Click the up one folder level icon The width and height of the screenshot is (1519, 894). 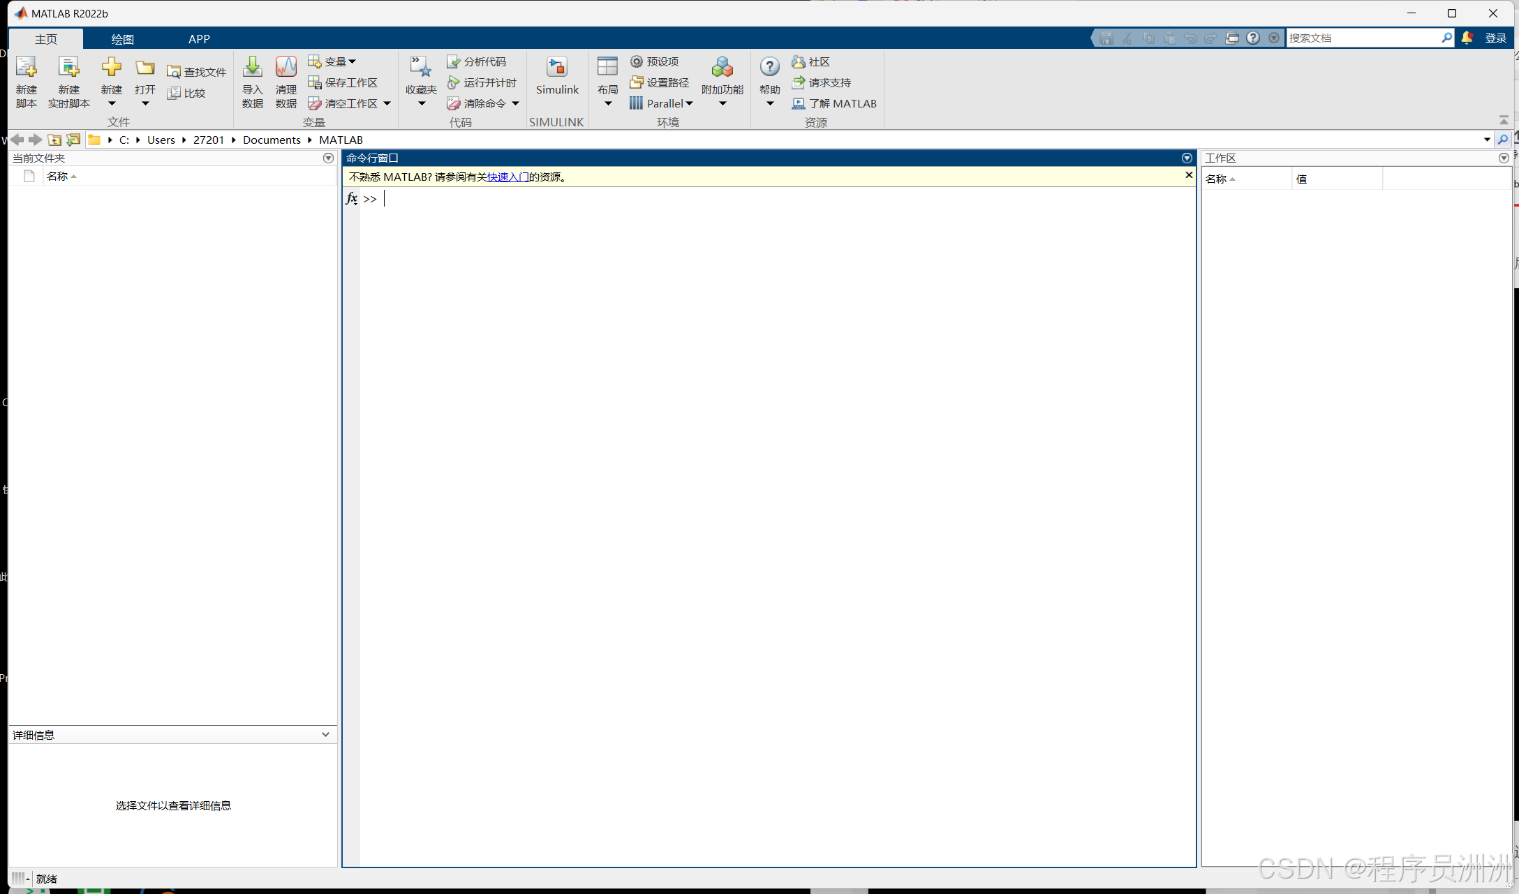[54, 140]
